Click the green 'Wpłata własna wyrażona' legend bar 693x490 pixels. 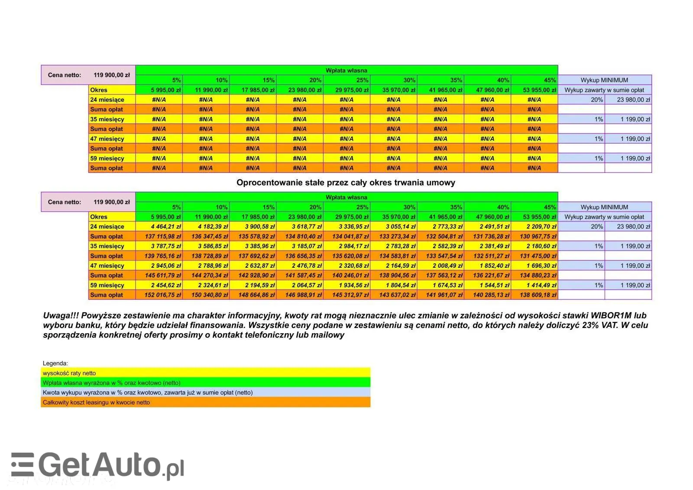pos(205,383)
